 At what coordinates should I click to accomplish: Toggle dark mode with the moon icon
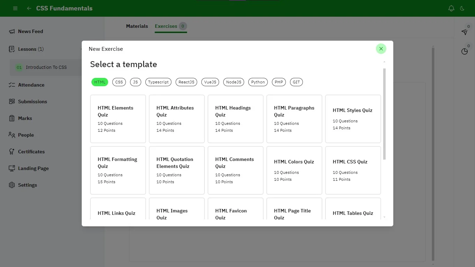pyautogui.click(x=462, y=8)
